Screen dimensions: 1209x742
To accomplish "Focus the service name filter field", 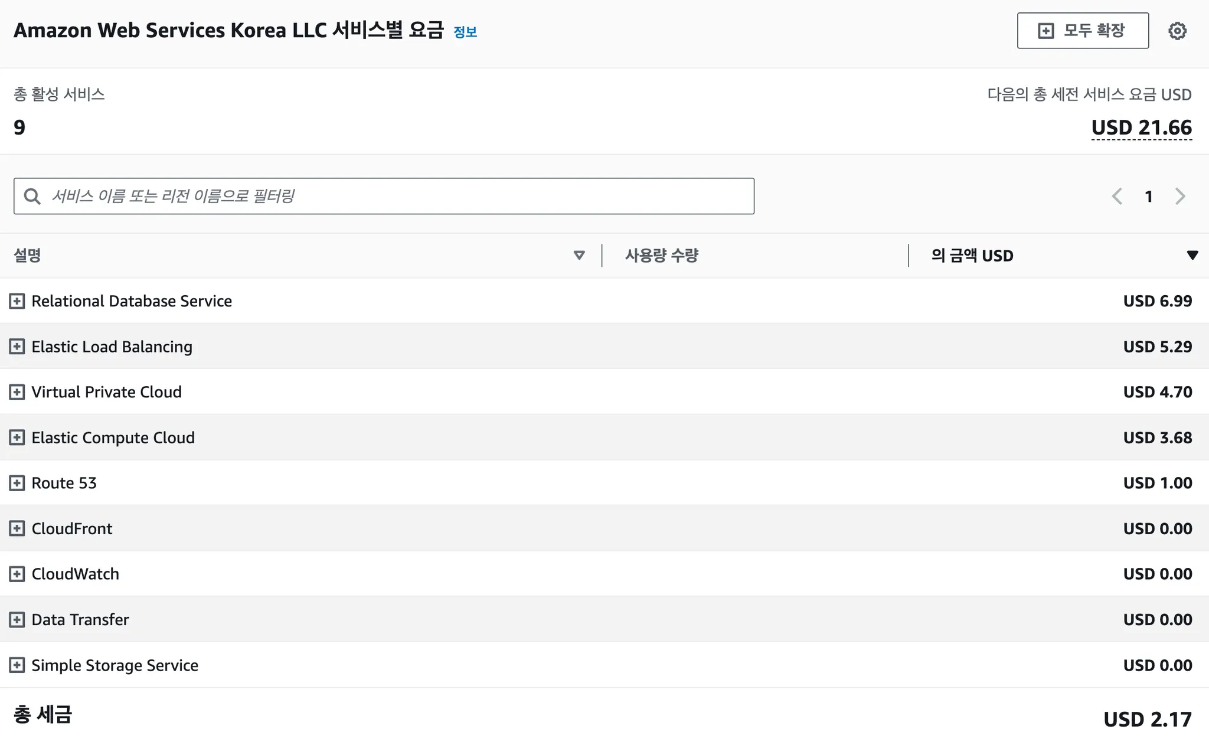I will (384, 196).
